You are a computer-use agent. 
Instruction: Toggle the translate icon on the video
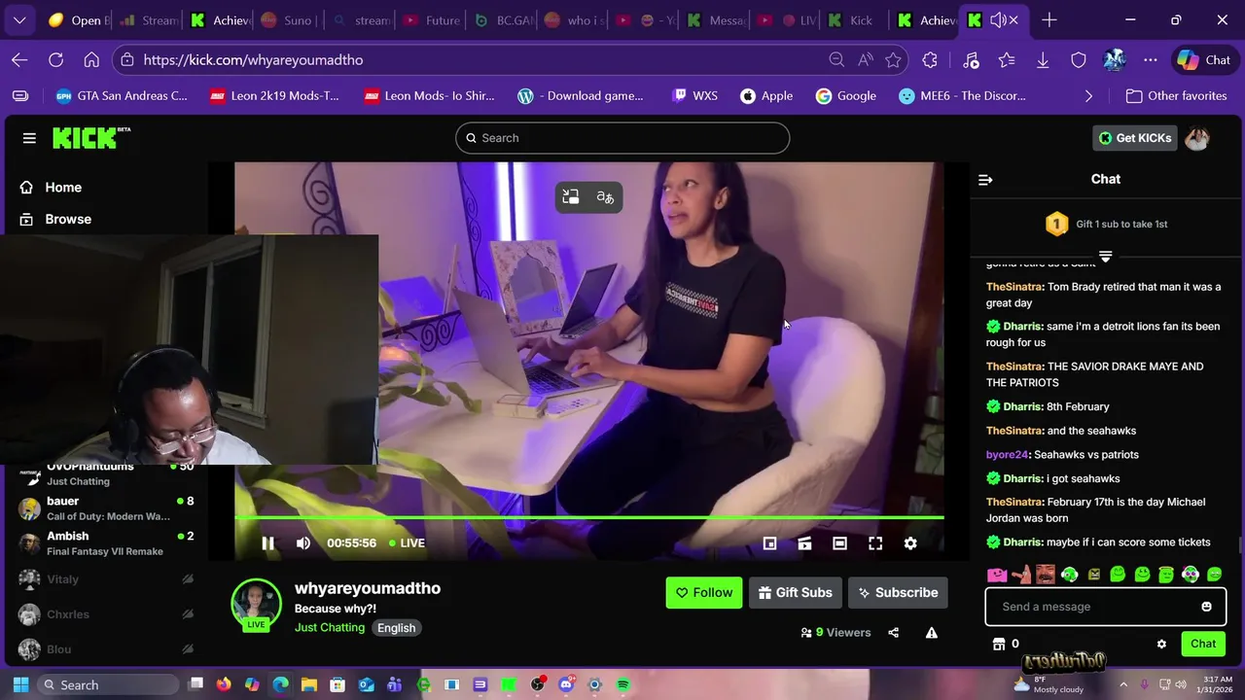point(605,197)
